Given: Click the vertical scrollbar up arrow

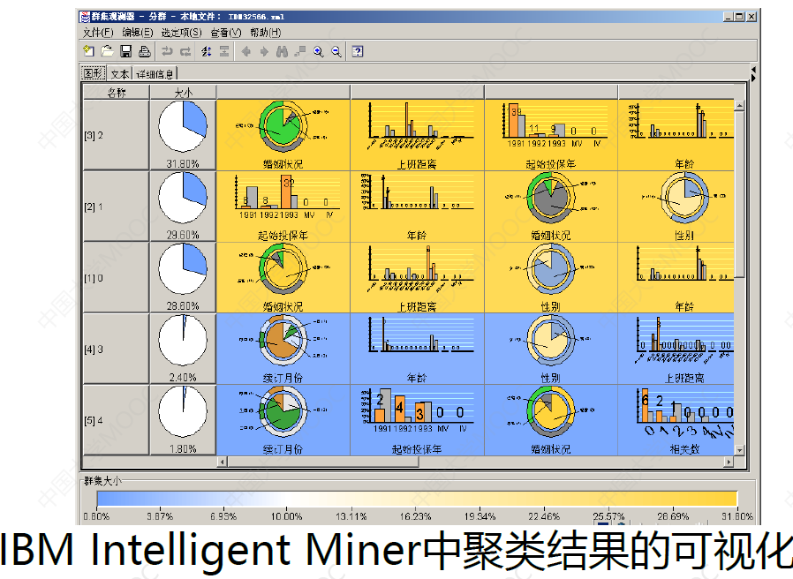Looking at the screenshot, I should (739, 106).
